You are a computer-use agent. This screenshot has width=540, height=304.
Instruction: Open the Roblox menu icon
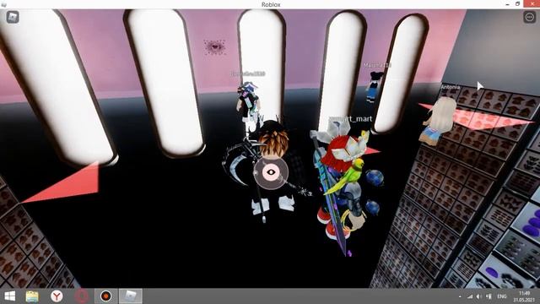click(13, 17)
